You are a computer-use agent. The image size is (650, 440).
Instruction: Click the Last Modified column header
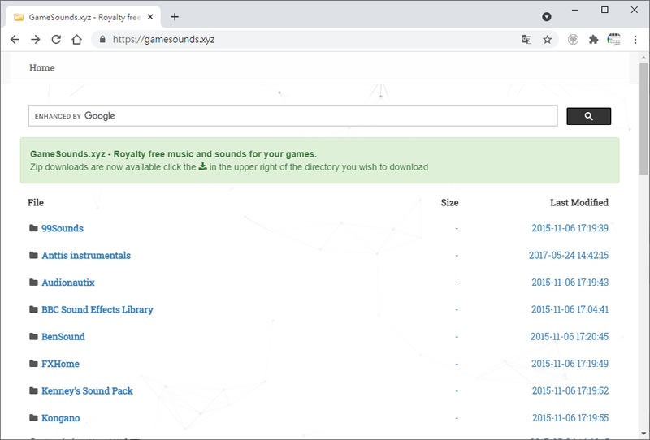click(579, 202)
